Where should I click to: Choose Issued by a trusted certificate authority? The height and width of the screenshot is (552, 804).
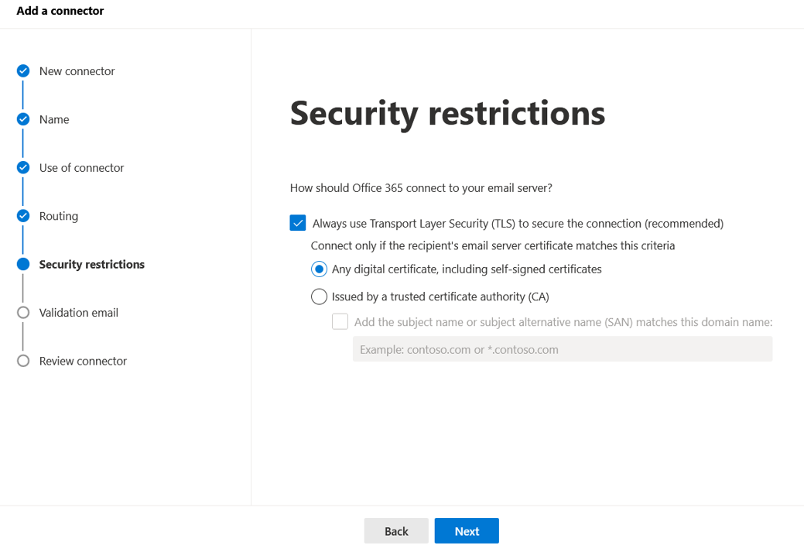click(319, 297)
